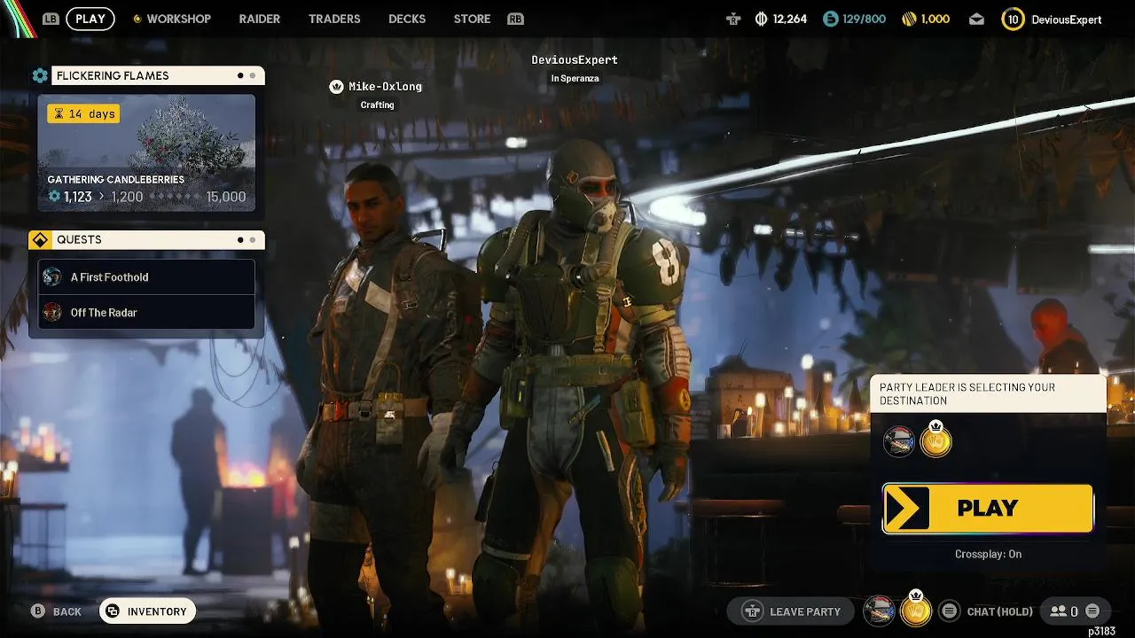
Task: Go to the TRADERS tab
Action: [334, 19]
